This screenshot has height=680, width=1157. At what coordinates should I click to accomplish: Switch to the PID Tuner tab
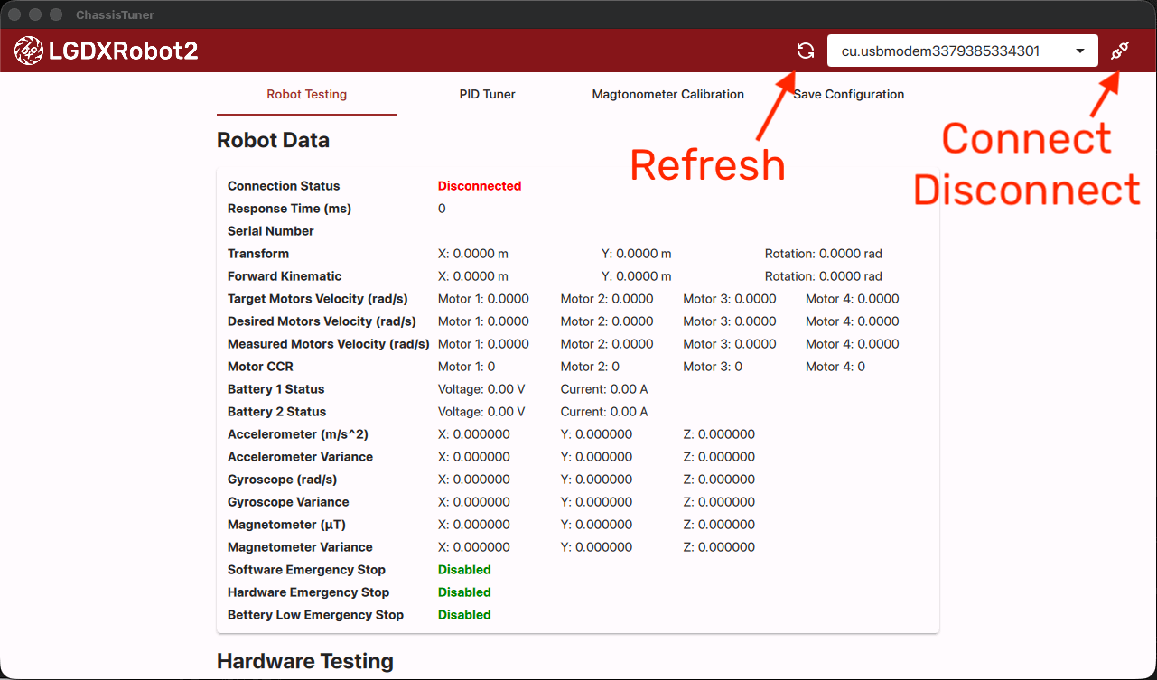[x=487, y=94]
